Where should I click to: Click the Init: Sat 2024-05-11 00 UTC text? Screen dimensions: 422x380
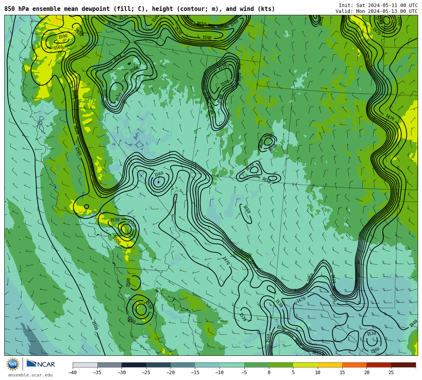pos(378,5)
